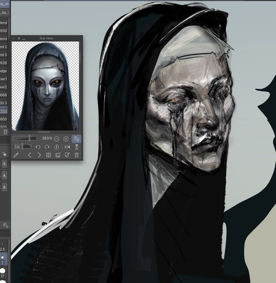
Task: Toggle fit image to Sub View
Action: pos(77,139)
